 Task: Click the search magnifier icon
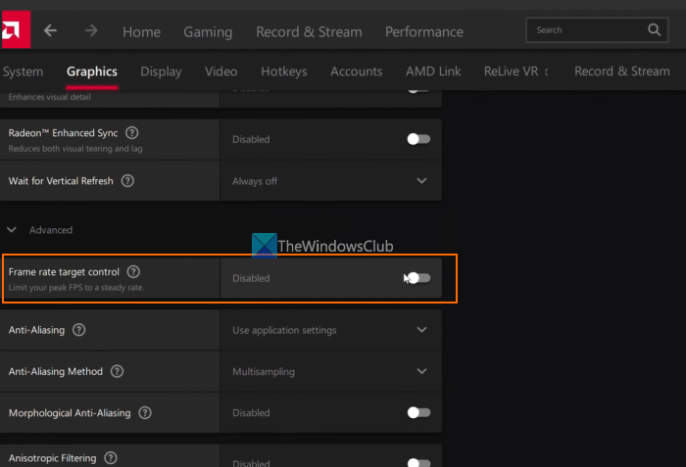[x=654, y=29]
